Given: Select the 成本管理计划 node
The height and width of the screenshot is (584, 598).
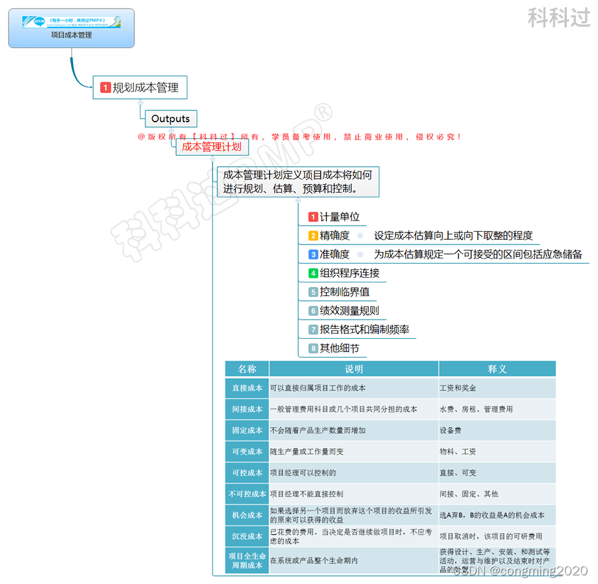Looking at the screenshot, I should point(211,147).
